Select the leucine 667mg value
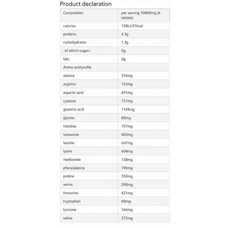Image resolution: width=228 pixels, height=228 pixels. (127, 143)
